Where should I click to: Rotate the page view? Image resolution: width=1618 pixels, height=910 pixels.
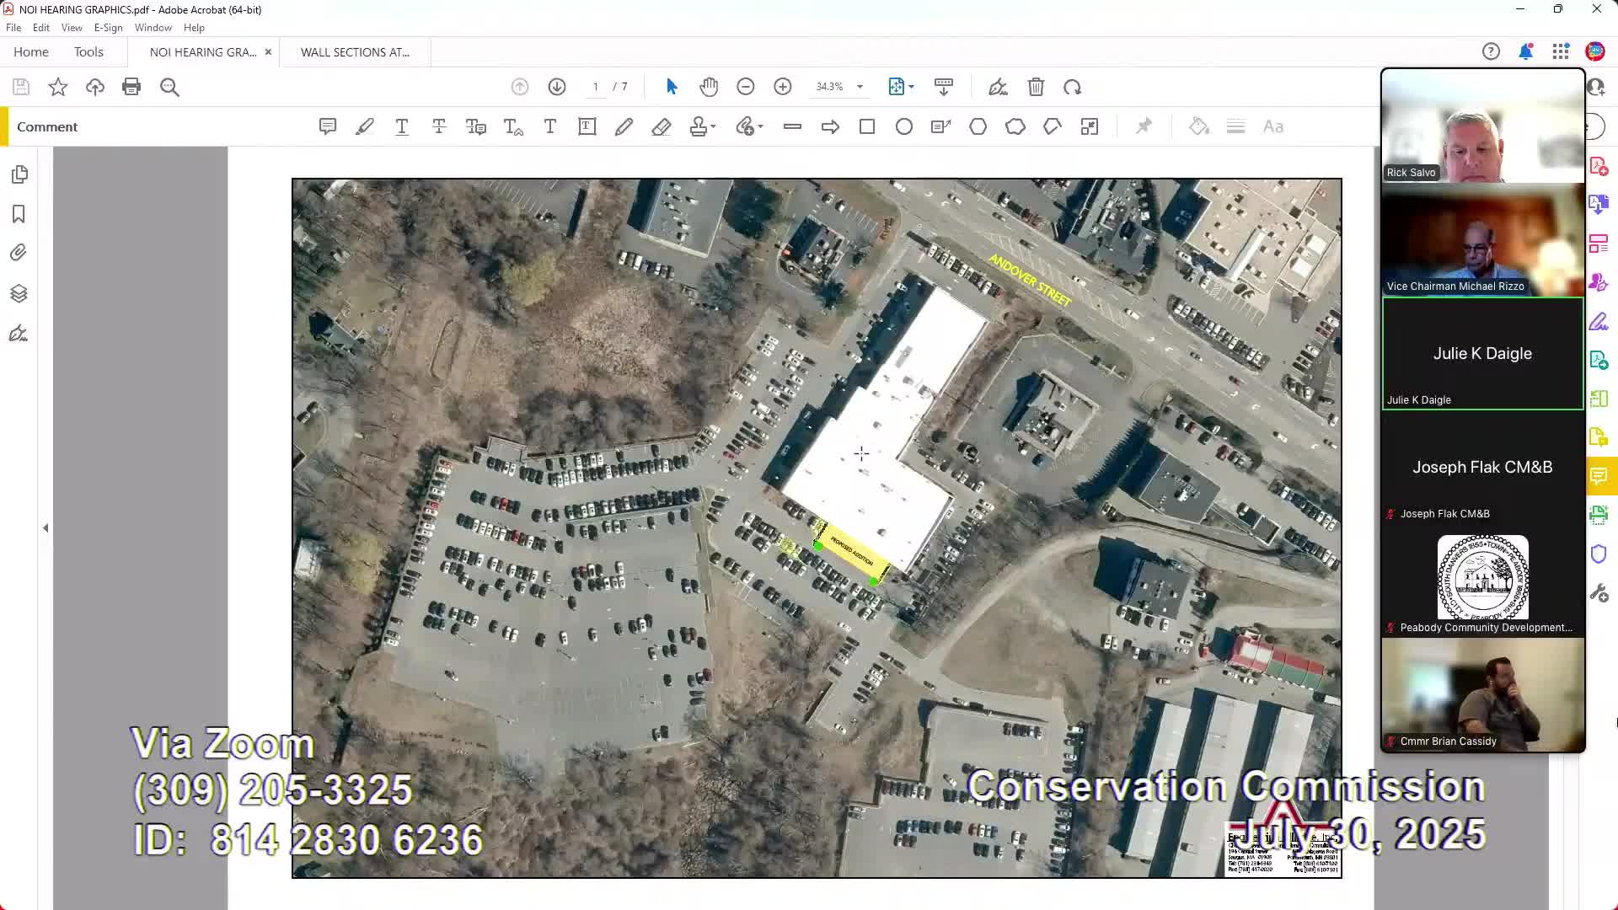coord(1073,87)
